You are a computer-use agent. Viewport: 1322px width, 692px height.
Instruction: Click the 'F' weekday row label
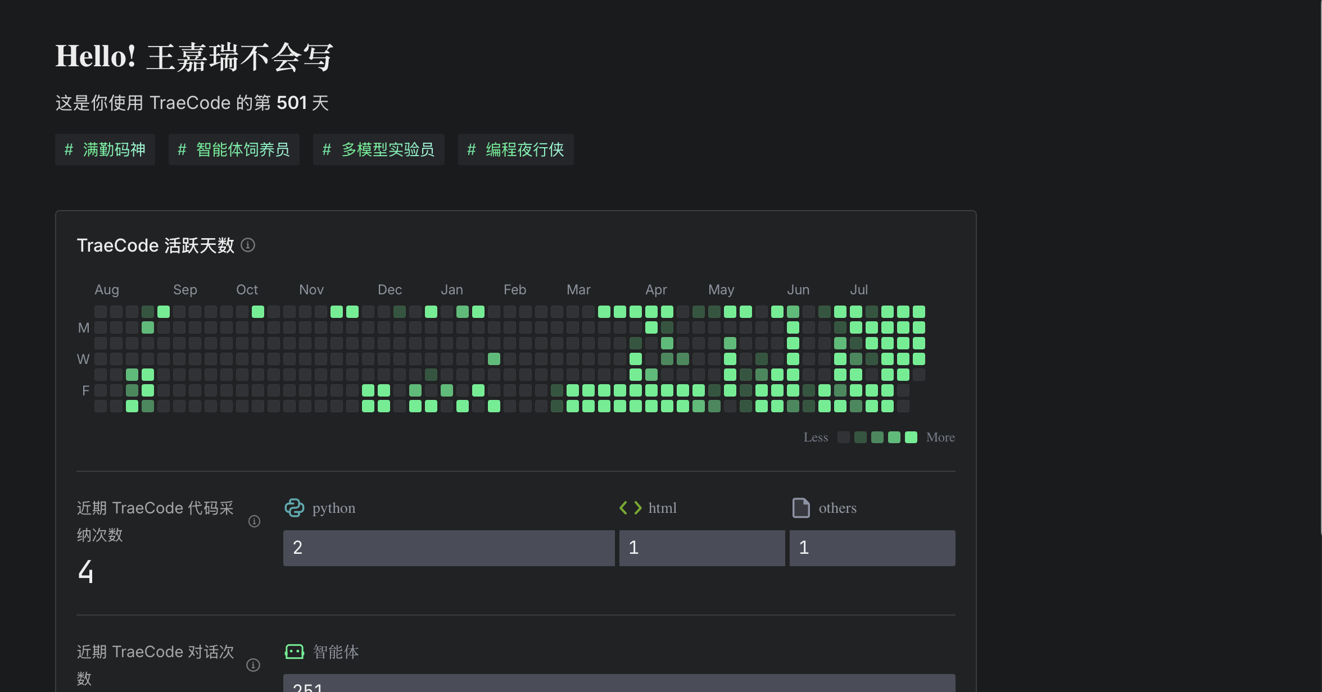pyautogui.click(x=85, y=390)
